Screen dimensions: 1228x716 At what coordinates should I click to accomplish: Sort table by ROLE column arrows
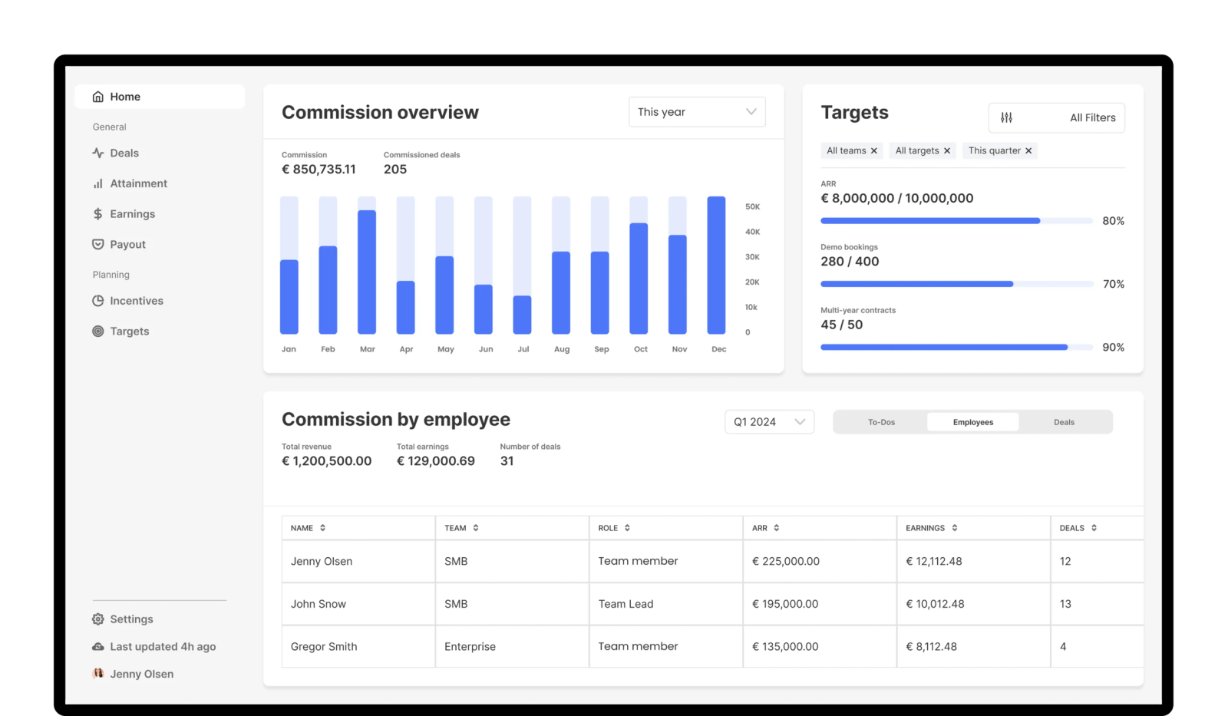tap(627, 528)
